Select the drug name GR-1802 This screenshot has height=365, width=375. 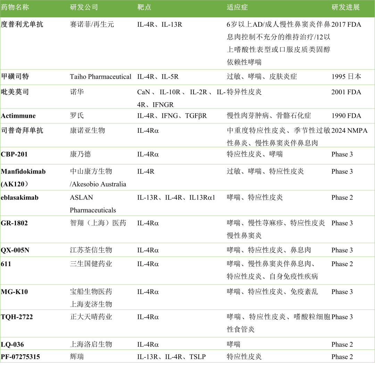pyautogui.click(x=14, y=223)
